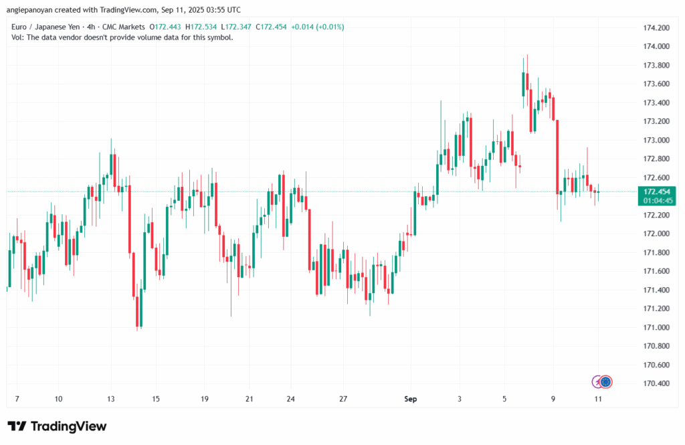Click the 170.400 price axis label
Screen dimensions: 685x445
point(657,383)
